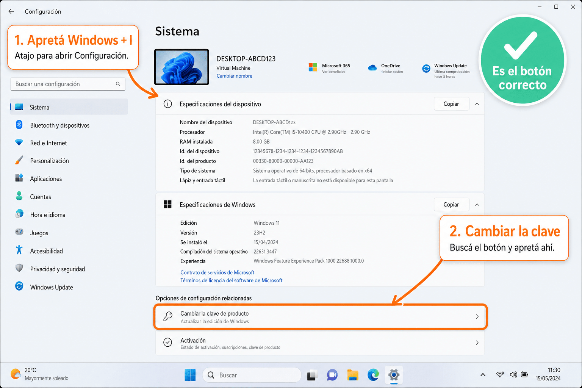Screen dimensions: 582x388
Task: Select the Id. del producto value
Action: click(x=283, y=161)
